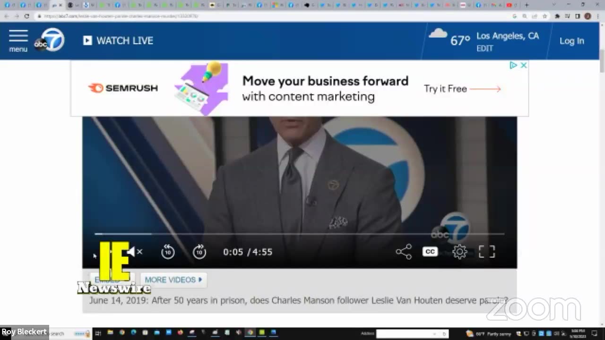Click the Try it Free ad link
605x340 pixels.
point(462,89)
